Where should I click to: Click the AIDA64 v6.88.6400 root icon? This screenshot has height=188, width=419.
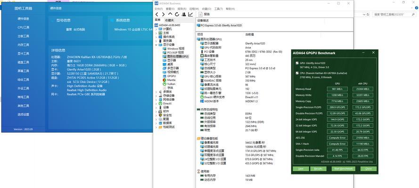[x=156, y=25]
